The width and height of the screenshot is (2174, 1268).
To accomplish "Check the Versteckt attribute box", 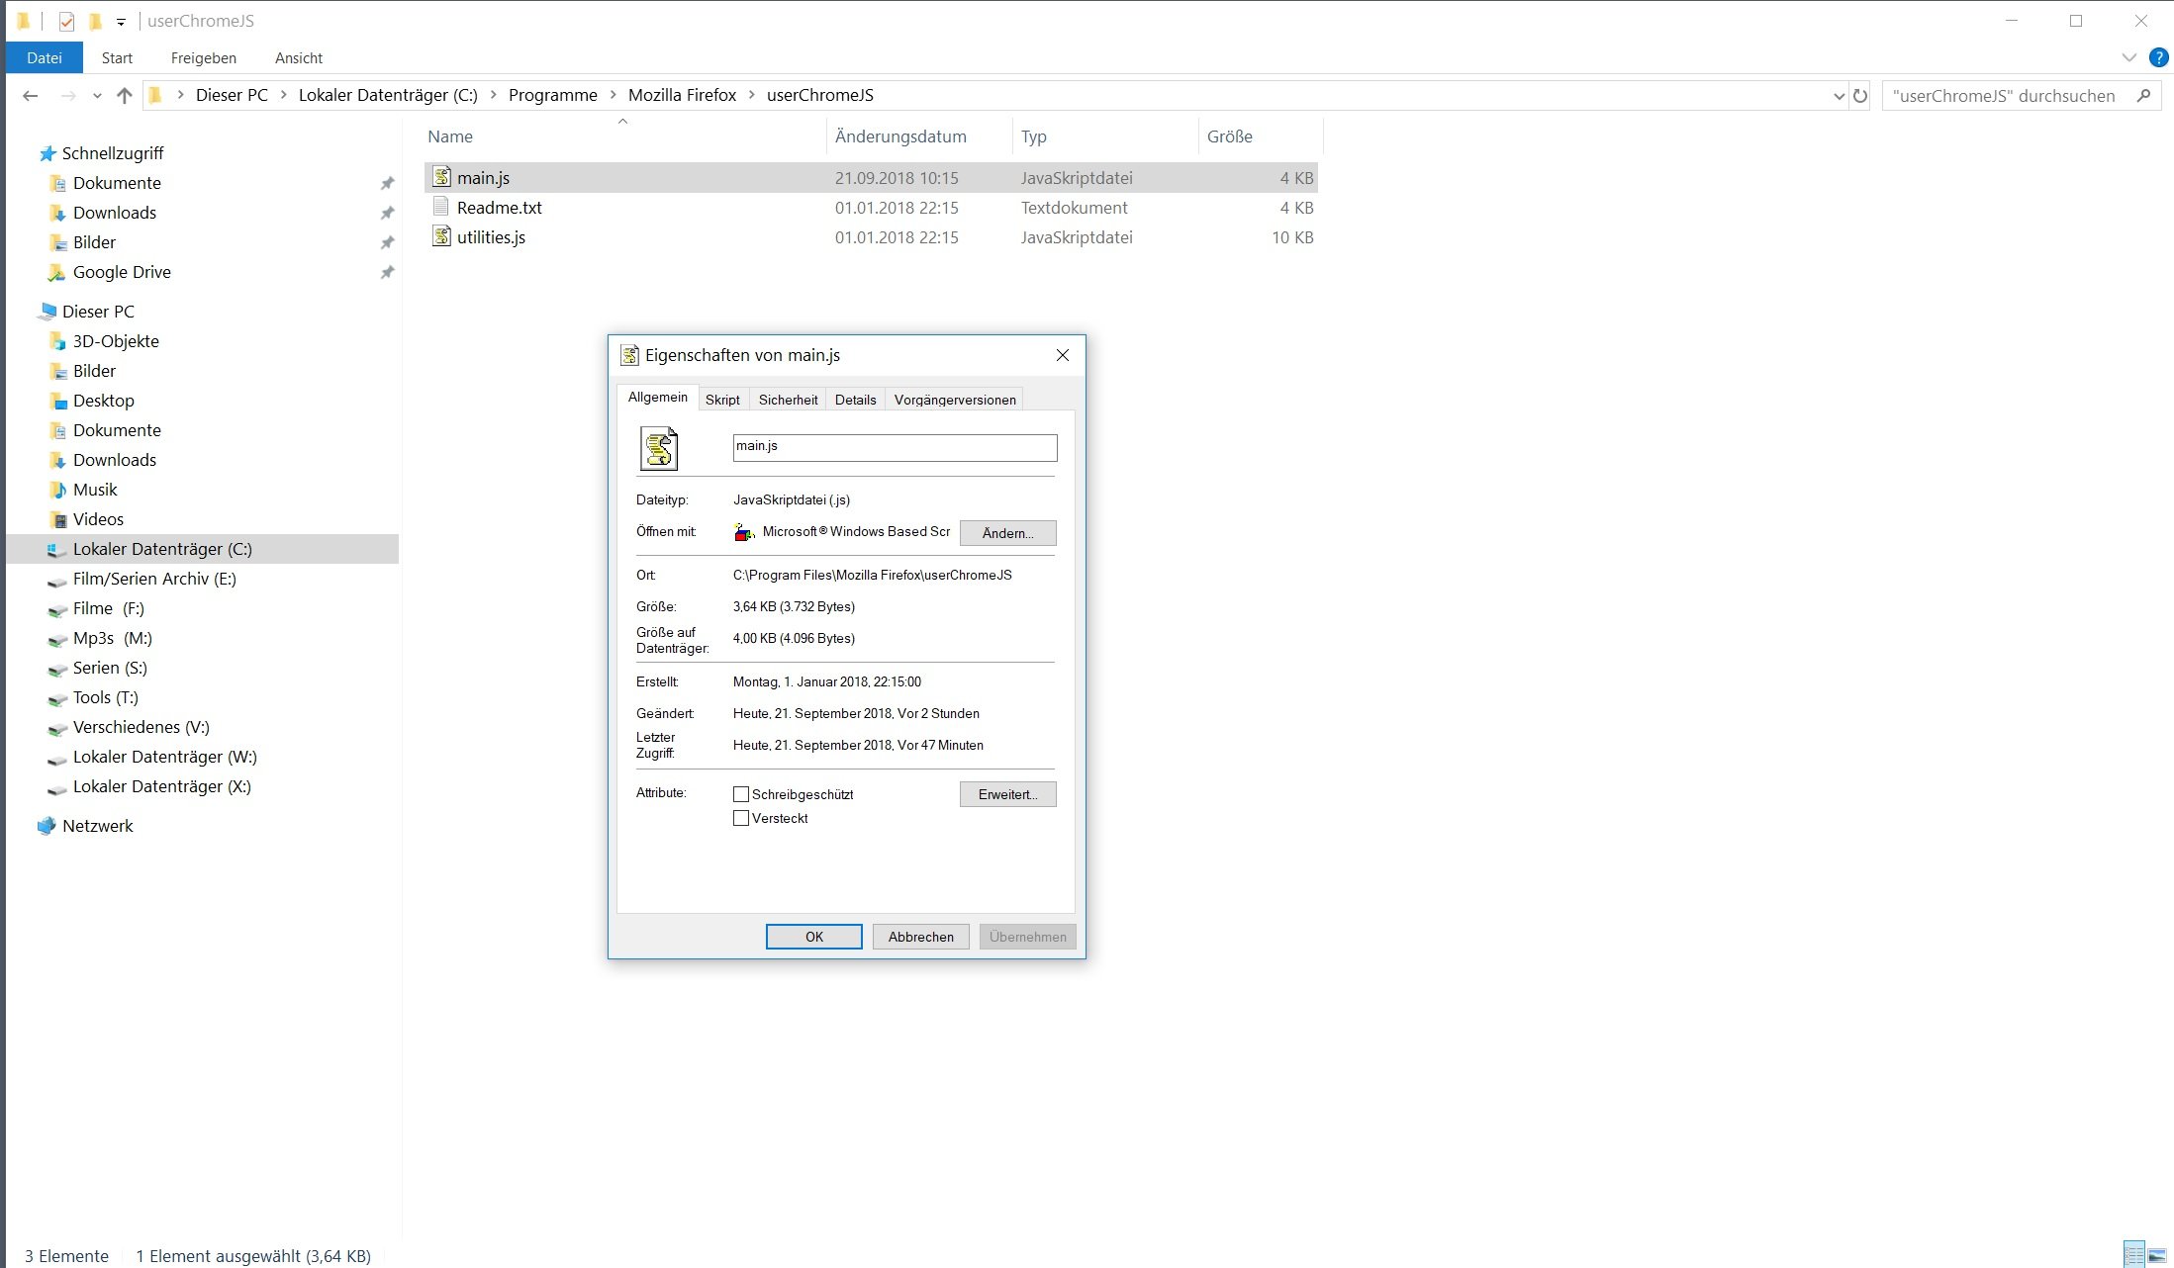I will click(x=741, y=818).
